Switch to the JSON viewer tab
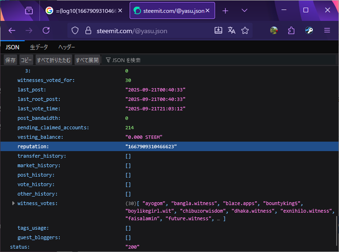 12,47
